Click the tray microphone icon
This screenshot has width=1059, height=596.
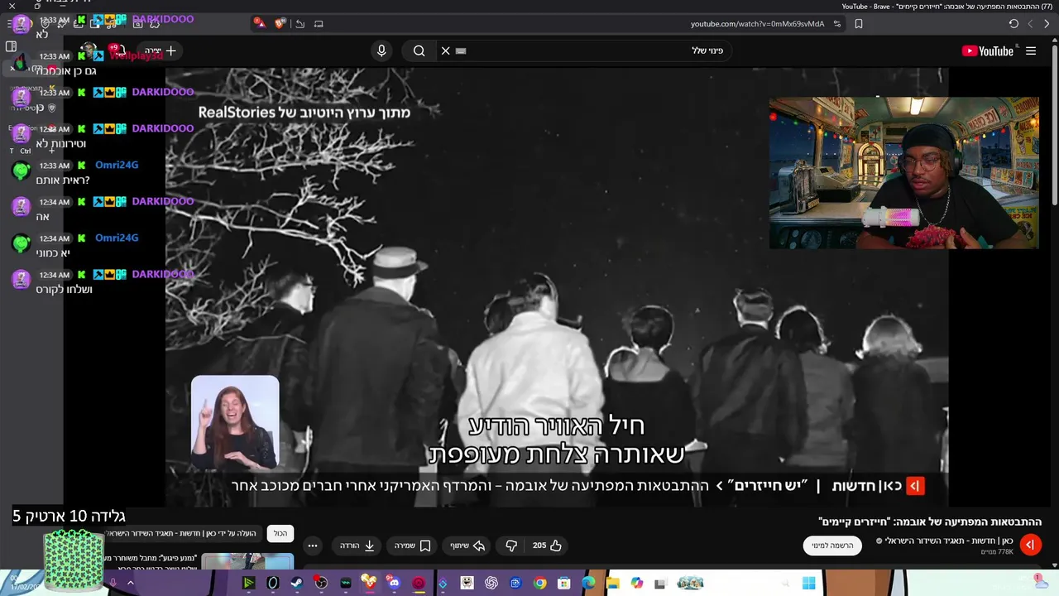click(113, 583)
